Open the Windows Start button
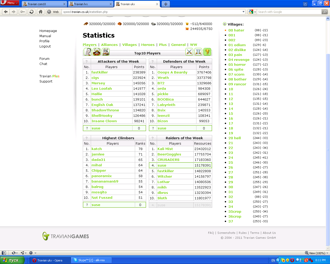 (12, 260)
